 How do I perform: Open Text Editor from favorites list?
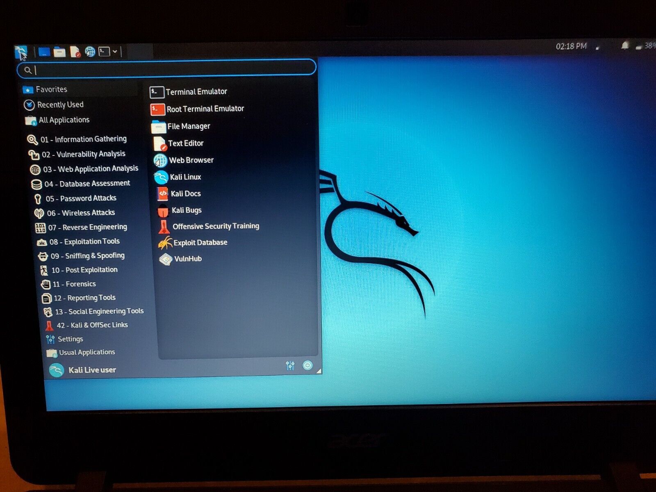coord(178,143)
